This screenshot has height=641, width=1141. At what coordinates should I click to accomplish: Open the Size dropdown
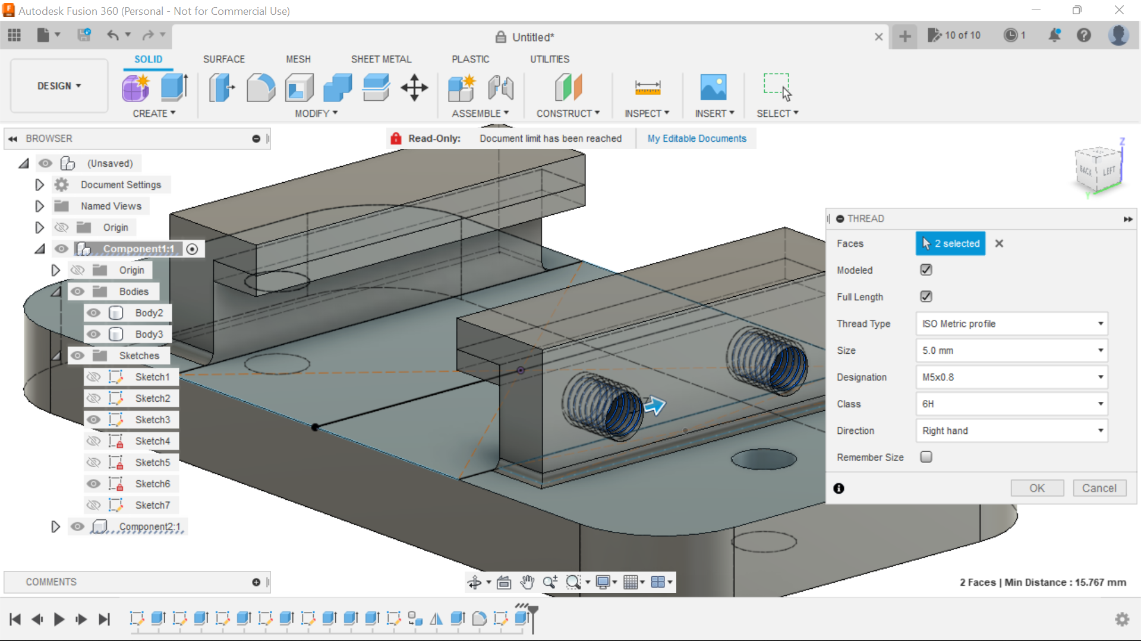tap(1011, 351)
